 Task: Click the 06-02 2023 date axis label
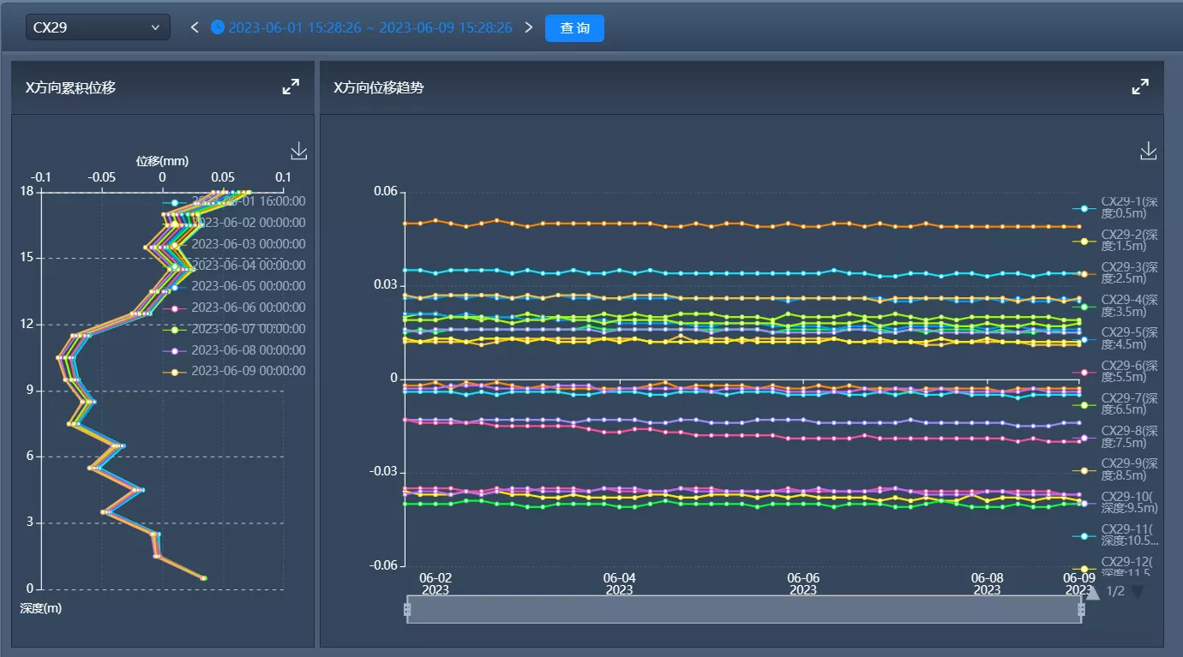coord(435,583)
